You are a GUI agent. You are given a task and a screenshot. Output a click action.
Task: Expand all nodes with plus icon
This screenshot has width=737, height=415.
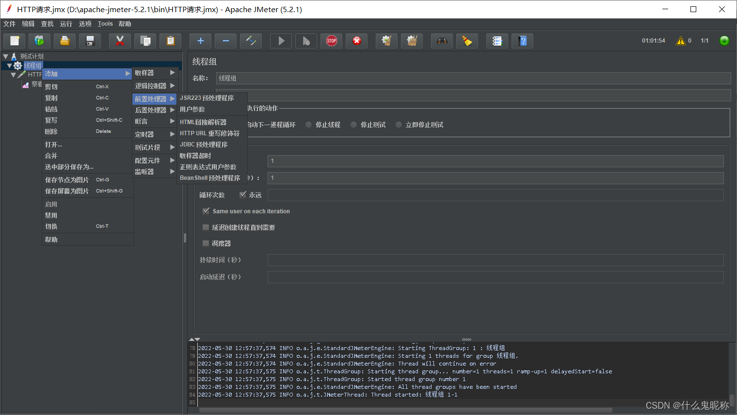point(201,41)
